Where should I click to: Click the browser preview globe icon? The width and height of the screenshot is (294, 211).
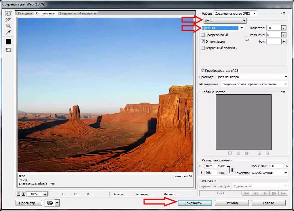50,203
